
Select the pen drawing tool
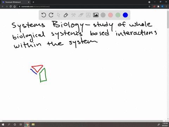pos(66,15)
